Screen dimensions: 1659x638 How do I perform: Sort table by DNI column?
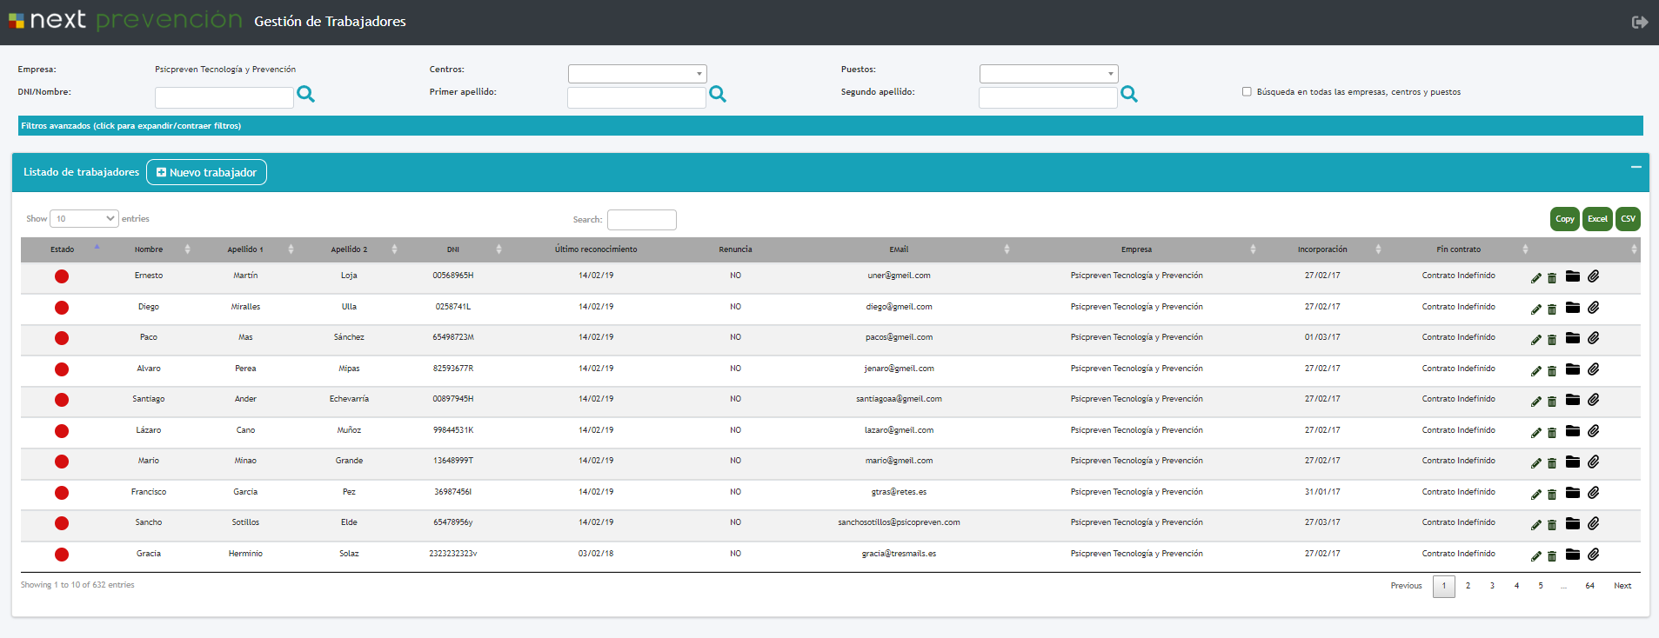pyautogui.click(x=453, y=249)
